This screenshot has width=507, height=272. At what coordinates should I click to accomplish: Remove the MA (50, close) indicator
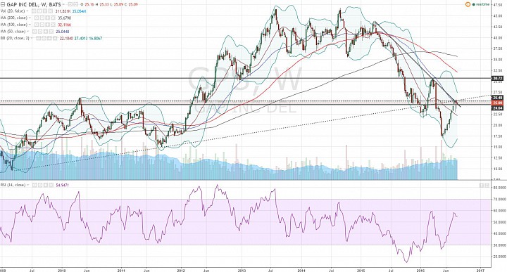(x=51, y=32)
